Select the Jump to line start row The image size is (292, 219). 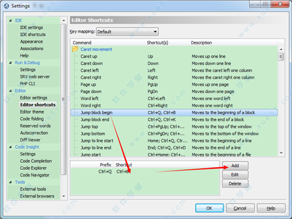click(x=174, y=141)
